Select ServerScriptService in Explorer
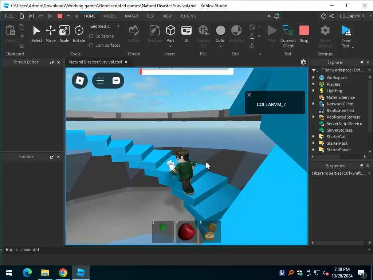The height and width of the screenshot is (280, 373). [x=344, y=123]
